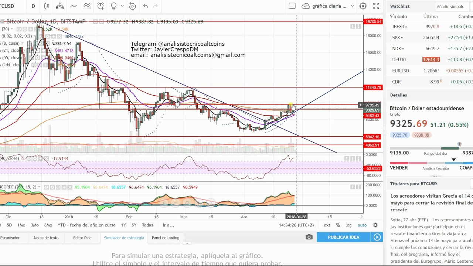Toggle fullscreen mode
The width and height of the screenshot is (473, 266).
376,6
